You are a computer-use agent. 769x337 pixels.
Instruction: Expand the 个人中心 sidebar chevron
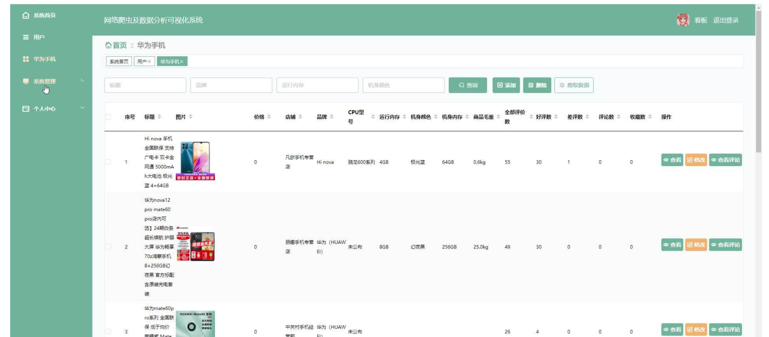click(x=82, y=108)
